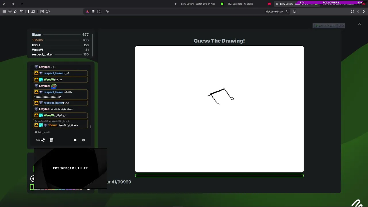Screen dimensions: 368x207
Task: Close the active bssw Stream tab
Action: (x=277, y=4)
